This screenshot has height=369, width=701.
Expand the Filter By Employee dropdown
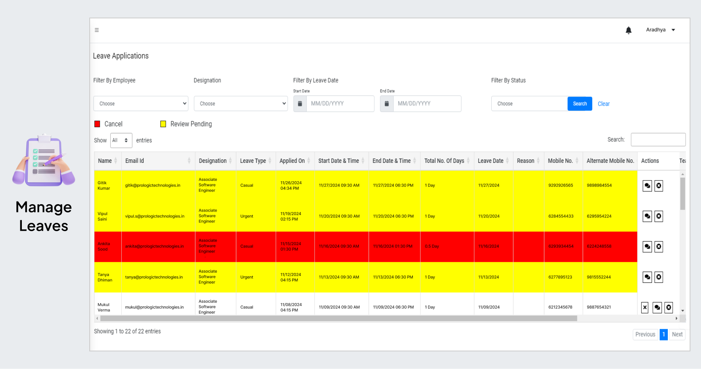tap(141, 104)
